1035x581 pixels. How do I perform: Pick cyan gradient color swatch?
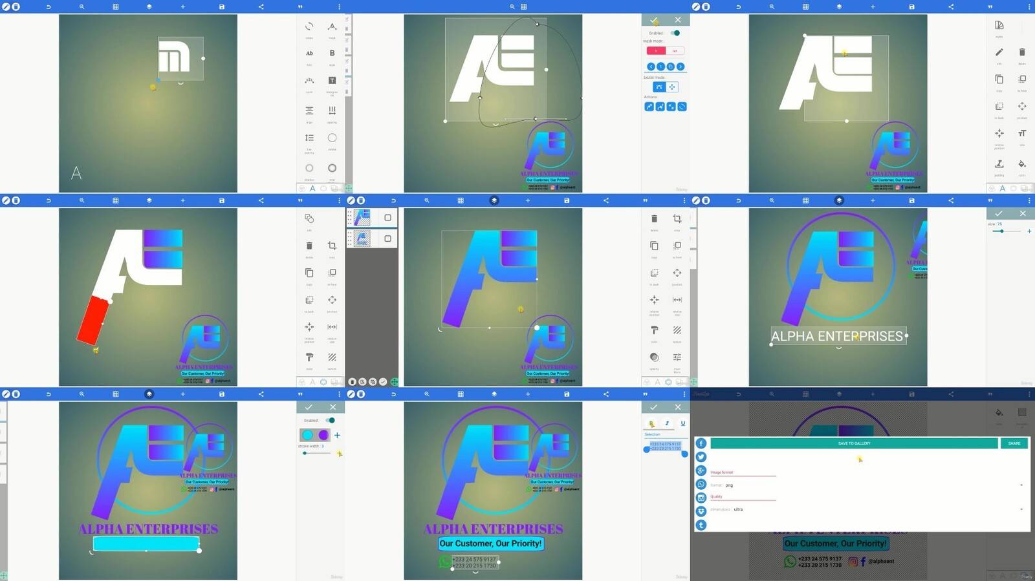[x=308, y=435]
